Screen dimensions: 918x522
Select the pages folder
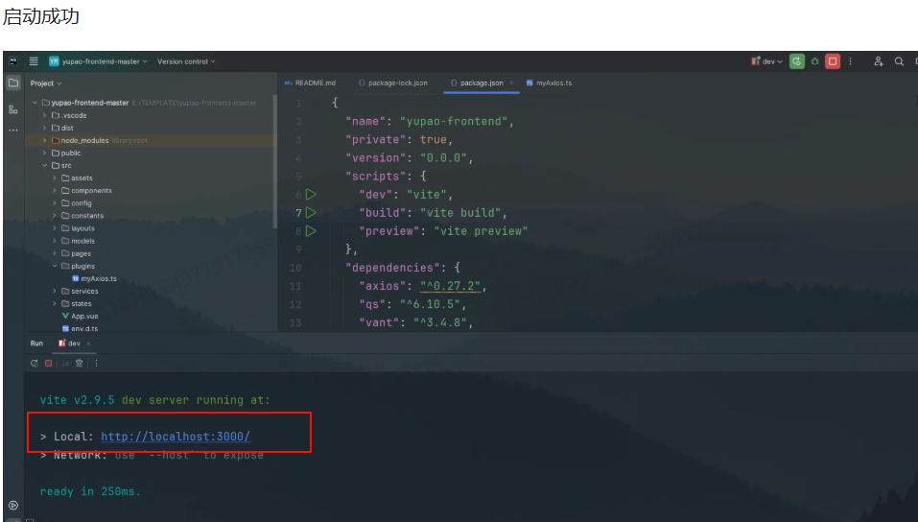[x=76, y=253]
